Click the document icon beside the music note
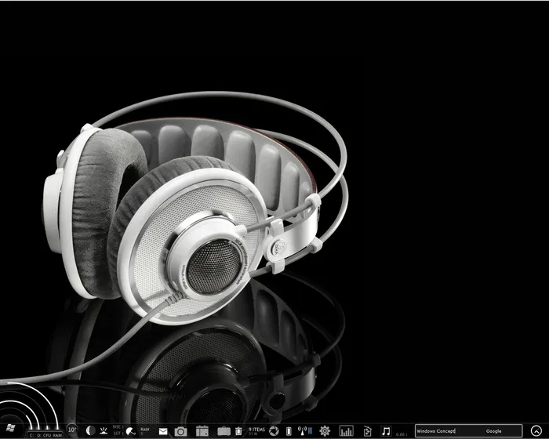549x439 pixels. (366, 431)
